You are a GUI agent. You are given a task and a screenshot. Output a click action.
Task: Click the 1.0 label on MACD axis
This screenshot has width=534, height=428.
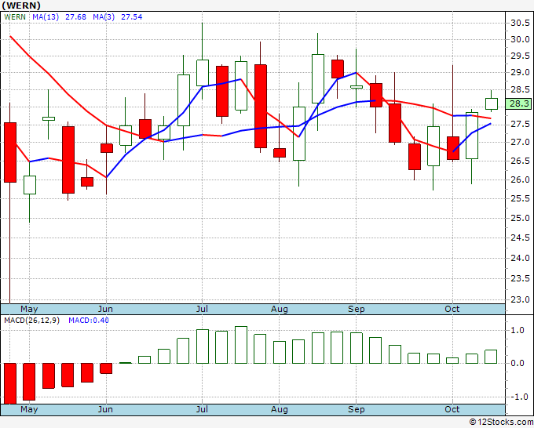pyautogui.click(x=518, y=330)
